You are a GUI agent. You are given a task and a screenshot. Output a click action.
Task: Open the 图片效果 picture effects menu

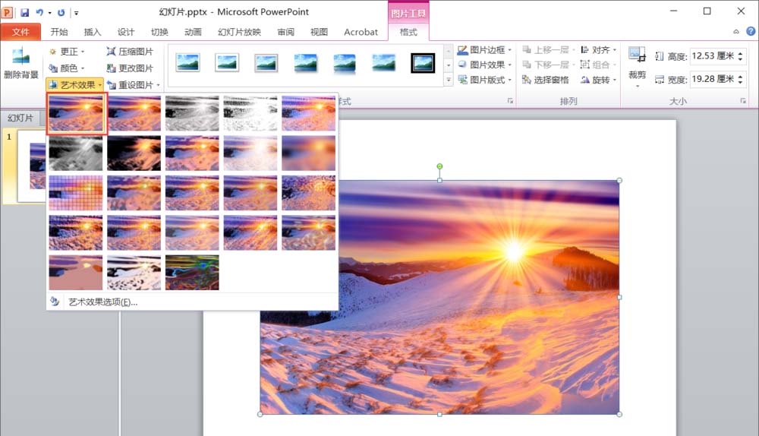tap(484, 65)
